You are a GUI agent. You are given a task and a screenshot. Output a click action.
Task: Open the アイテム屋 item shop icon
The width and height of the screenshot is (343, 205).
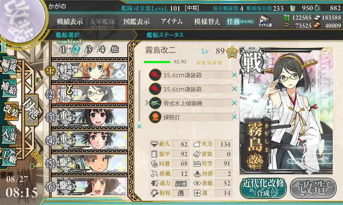click(265, 21)
